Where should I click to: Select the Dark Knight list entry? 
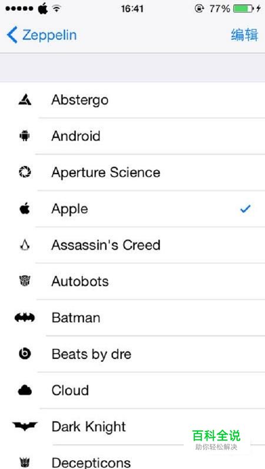coord(132,427)
